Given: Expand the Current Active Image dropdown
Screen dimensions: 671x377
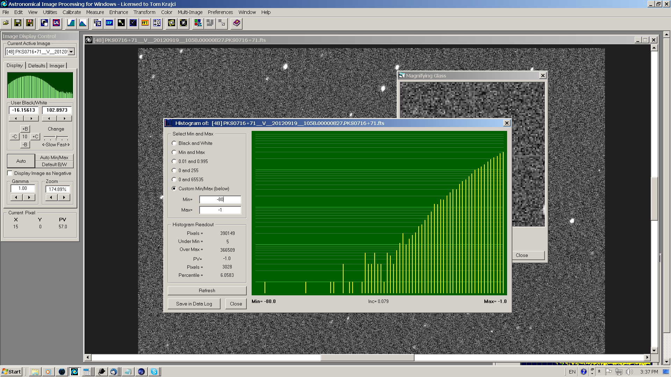Looking at the screenshot, I should [x=71, y=52].
